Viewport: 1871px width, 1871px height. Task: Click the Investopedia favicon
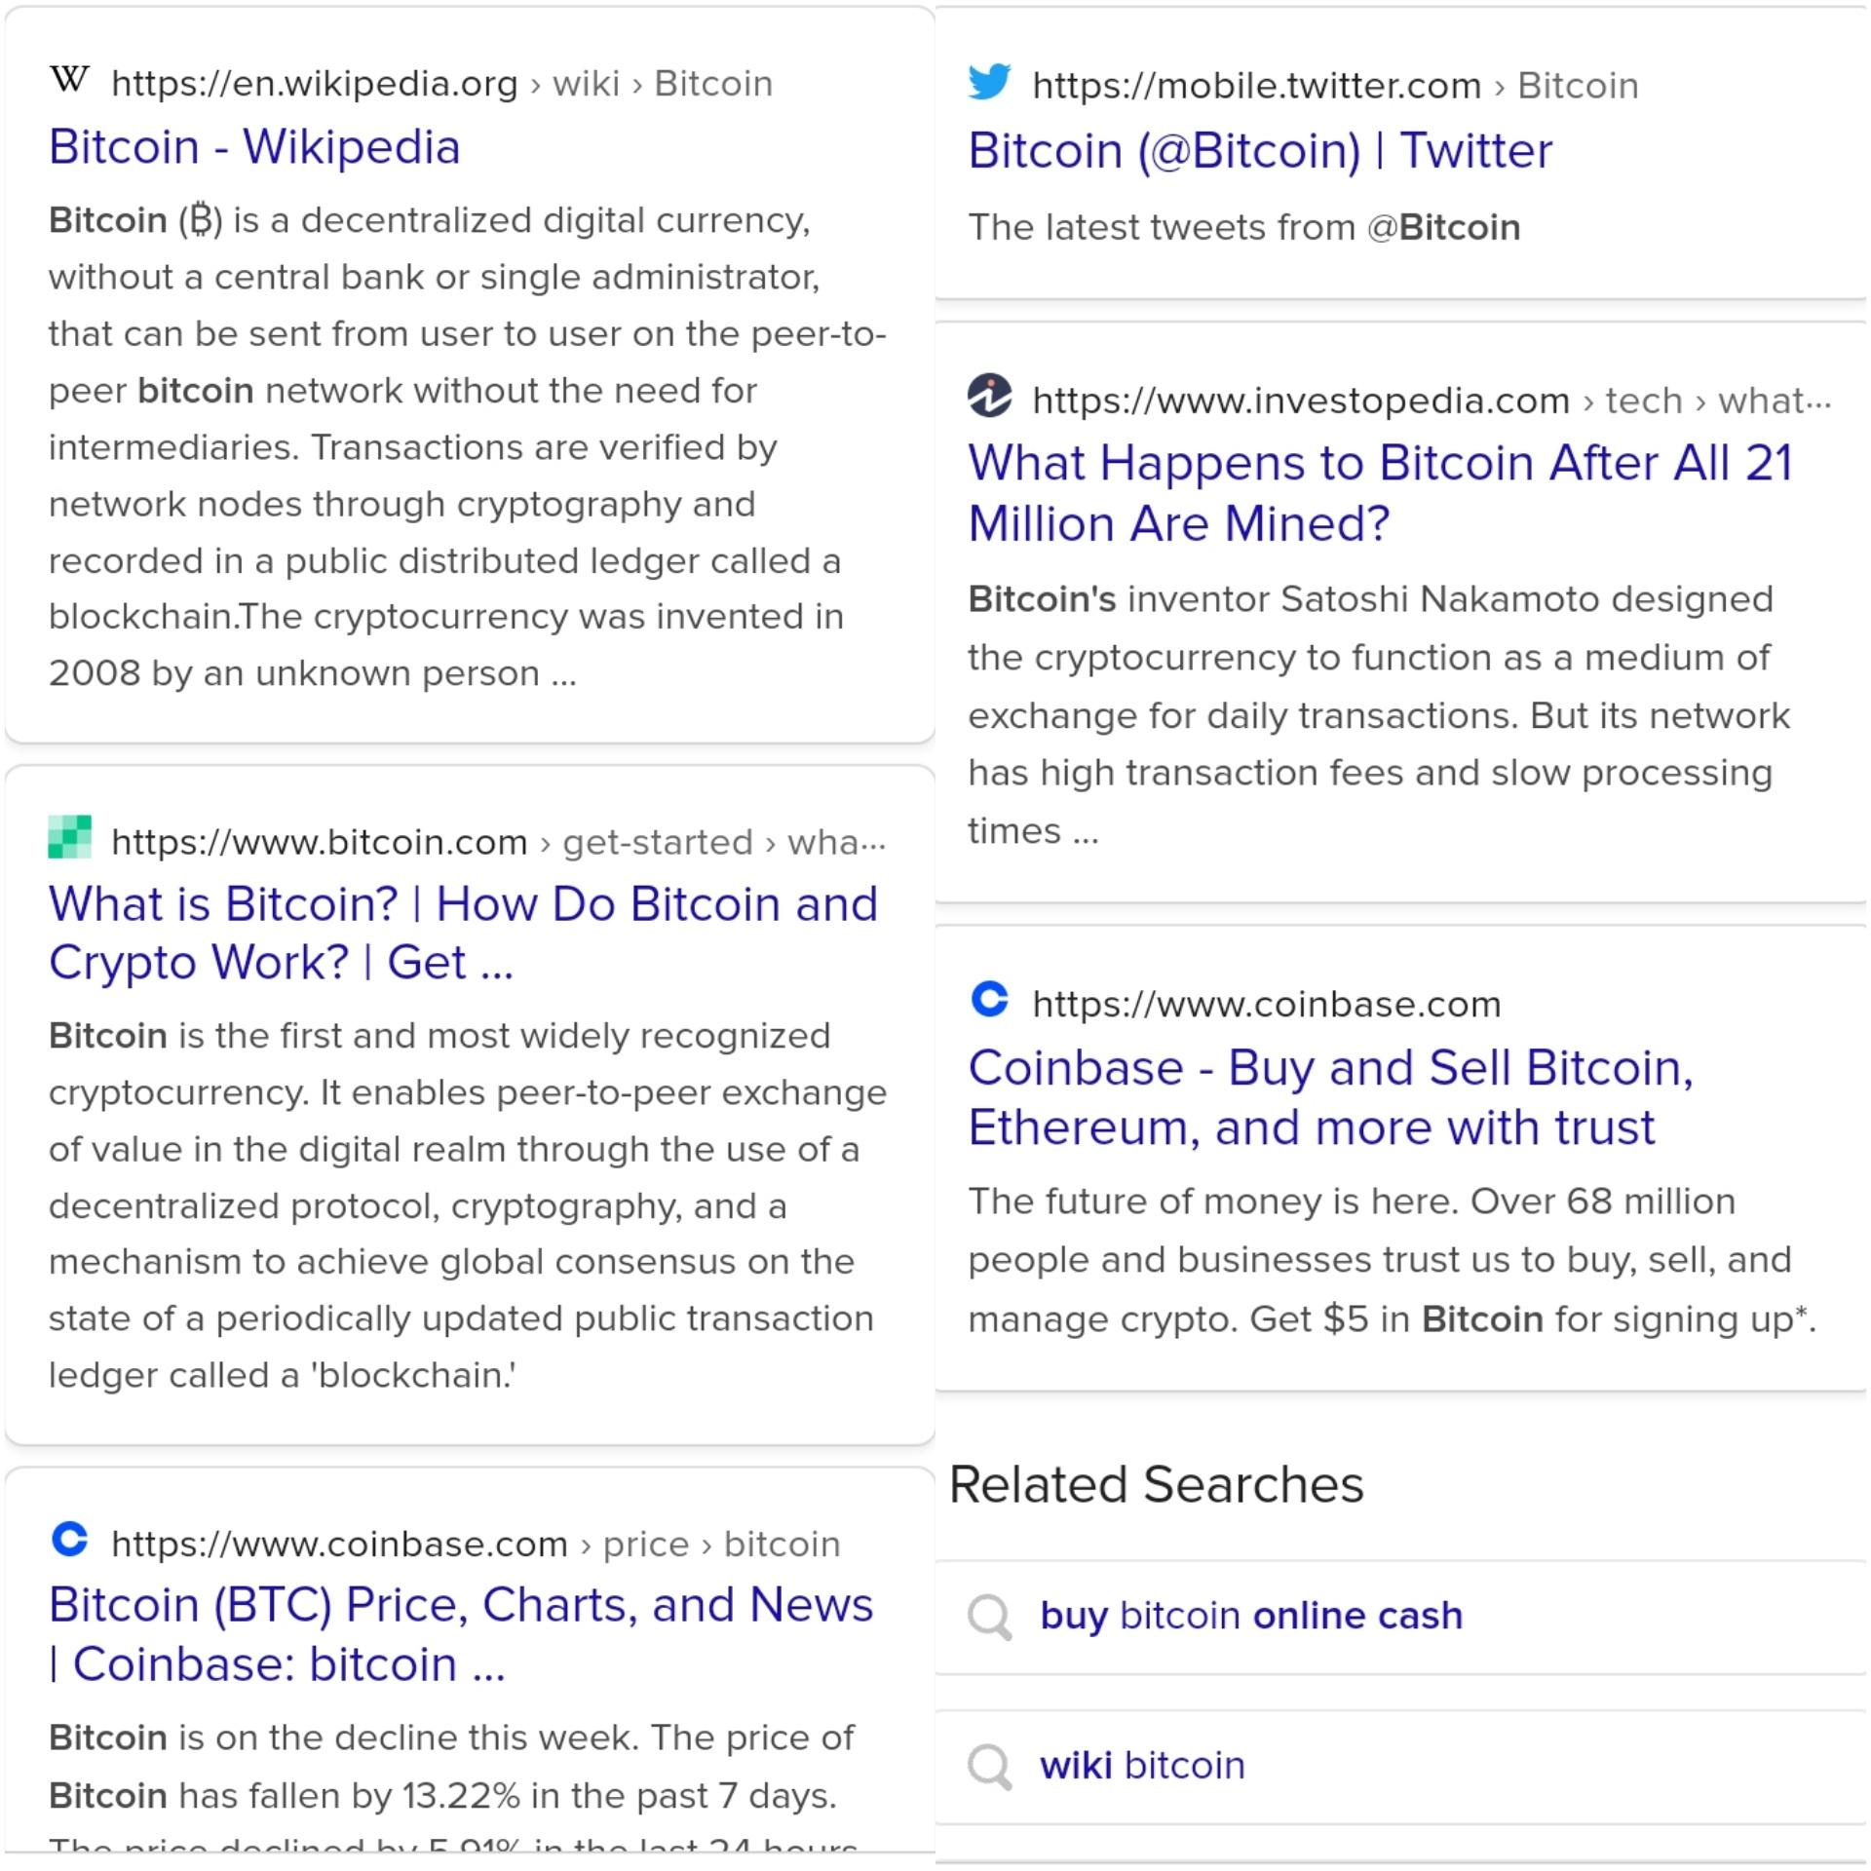(990, 396)
